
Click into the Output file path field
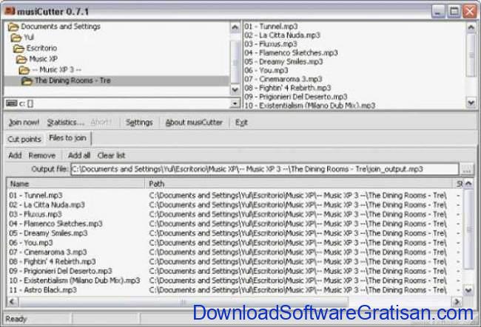(265, 169)
